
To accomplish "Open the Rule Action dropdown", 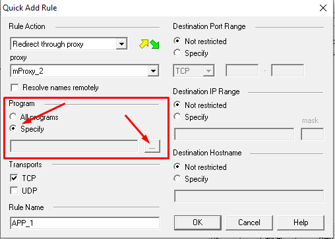I will click(x=121, y=44).
